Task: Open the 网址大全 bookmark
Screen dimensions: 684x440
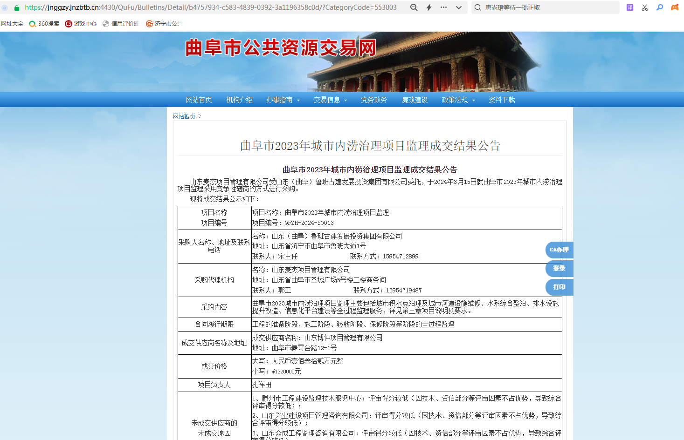Action: pos(12,24)
